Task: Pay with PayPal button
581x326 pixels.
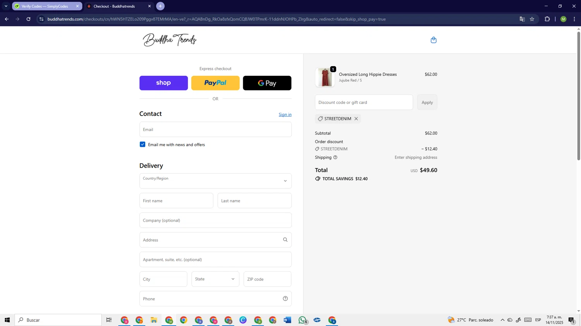Action: coord(215,83)
